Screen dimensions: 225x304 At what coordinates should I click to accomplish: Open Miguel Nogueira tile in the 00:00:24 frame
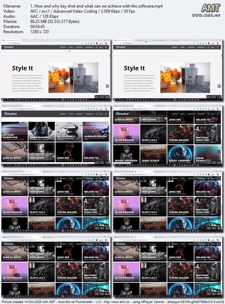click(126, 154)
